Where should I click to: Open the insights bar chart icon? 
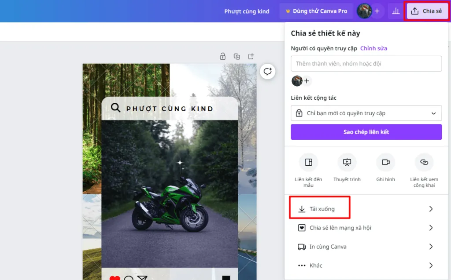pos(396,11)
